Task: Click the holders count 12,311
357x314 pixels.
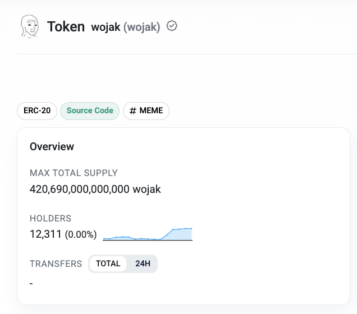Action: pos(45,234)
